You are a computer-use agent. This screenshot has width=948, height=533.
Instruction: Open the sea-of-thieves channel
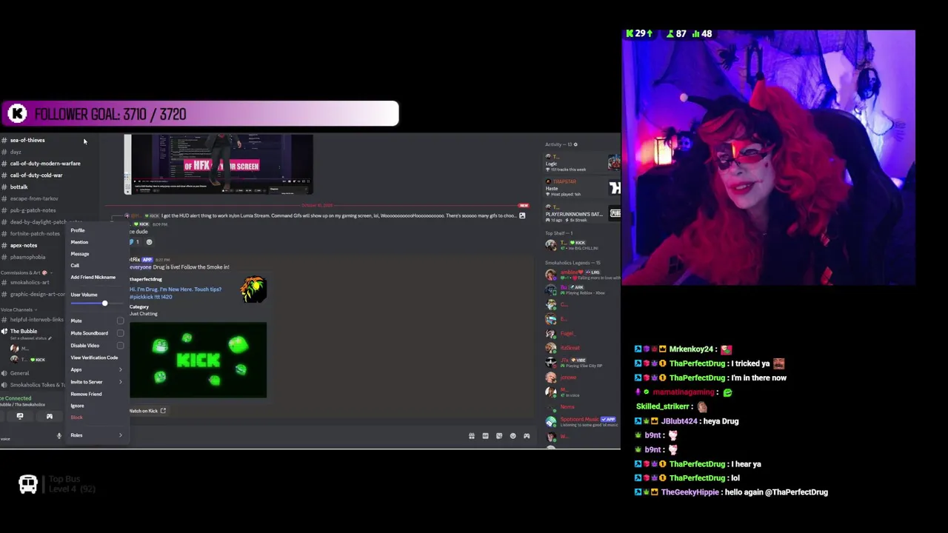[27, 140]
